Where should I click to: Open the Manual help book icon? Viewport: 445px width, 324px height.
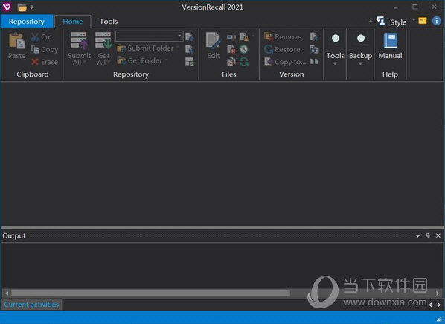point(390,41)
